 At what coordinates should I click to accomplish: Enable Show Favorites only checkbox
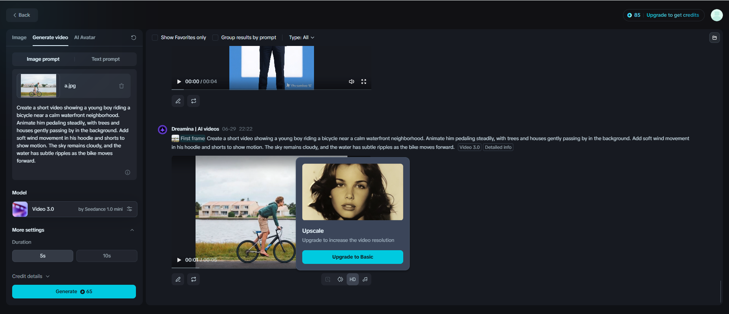point(155,38)
